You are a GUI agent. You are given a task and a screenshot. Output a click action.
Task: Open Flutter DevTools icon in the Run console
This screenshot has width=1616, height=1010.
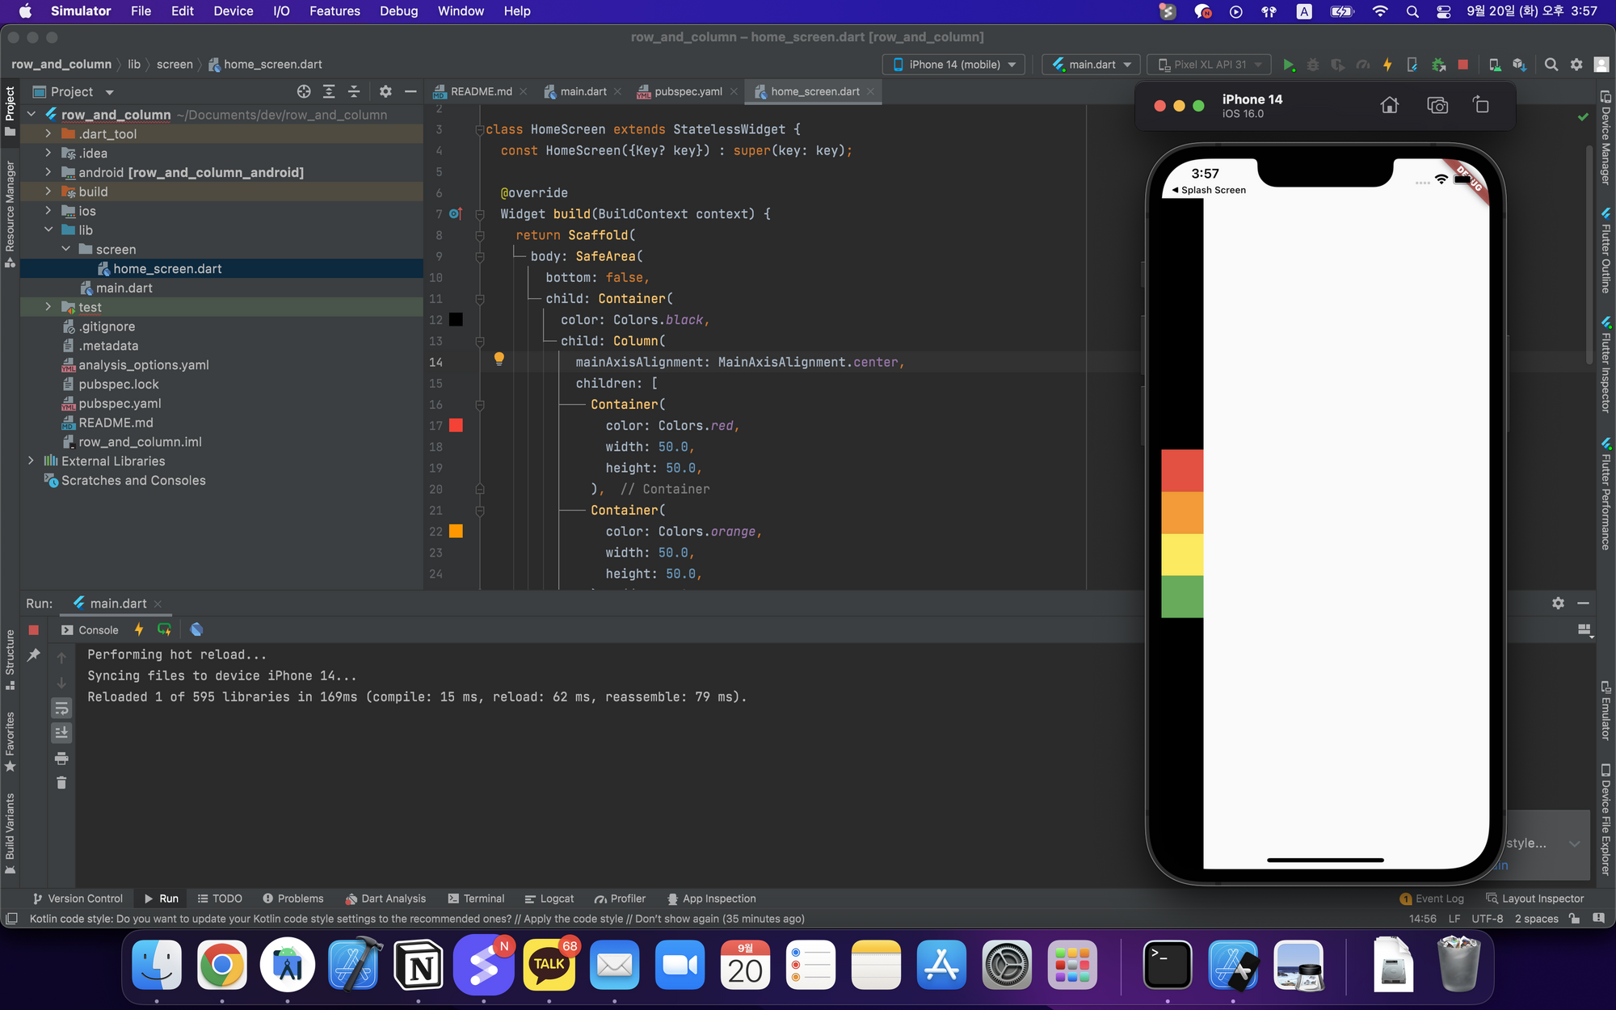coord(196,629)
